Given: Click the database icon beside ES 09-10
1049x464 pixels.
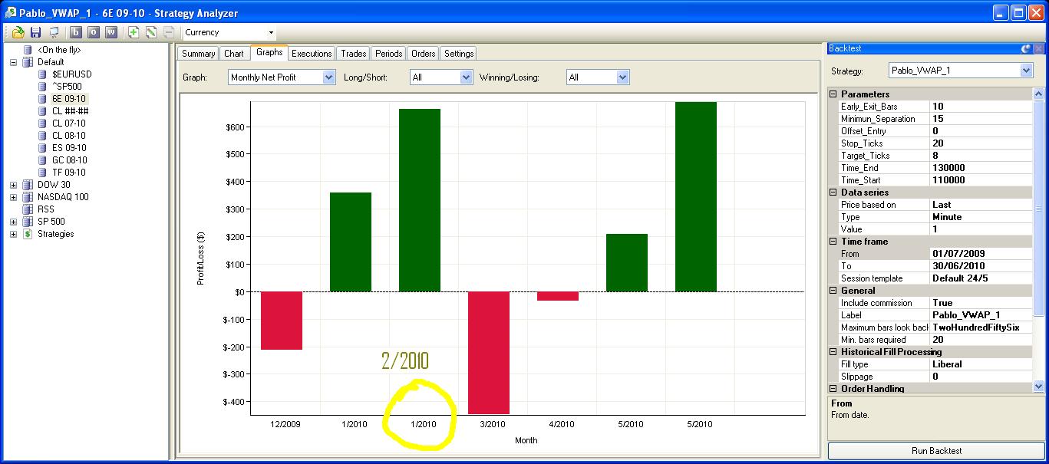Looking at the screenshot, I should pos(43,148).
